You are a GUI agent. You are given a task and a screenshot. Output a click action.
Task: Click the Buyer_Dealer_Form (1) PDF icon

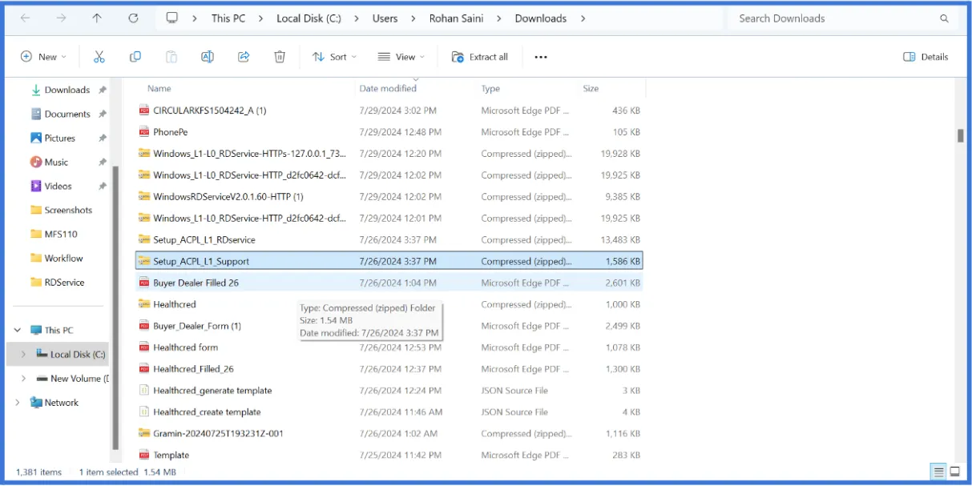point(144,326)
